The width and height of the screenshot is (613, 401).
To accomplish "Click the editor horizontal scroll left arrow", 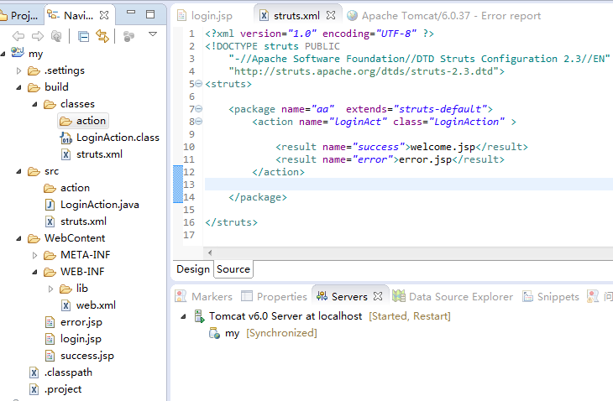I will 210,253.
